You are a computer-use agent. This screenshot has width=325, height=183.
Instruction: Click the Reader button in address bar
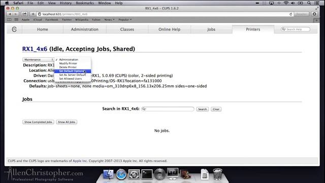pyautogui.click(x=301, y=14)
